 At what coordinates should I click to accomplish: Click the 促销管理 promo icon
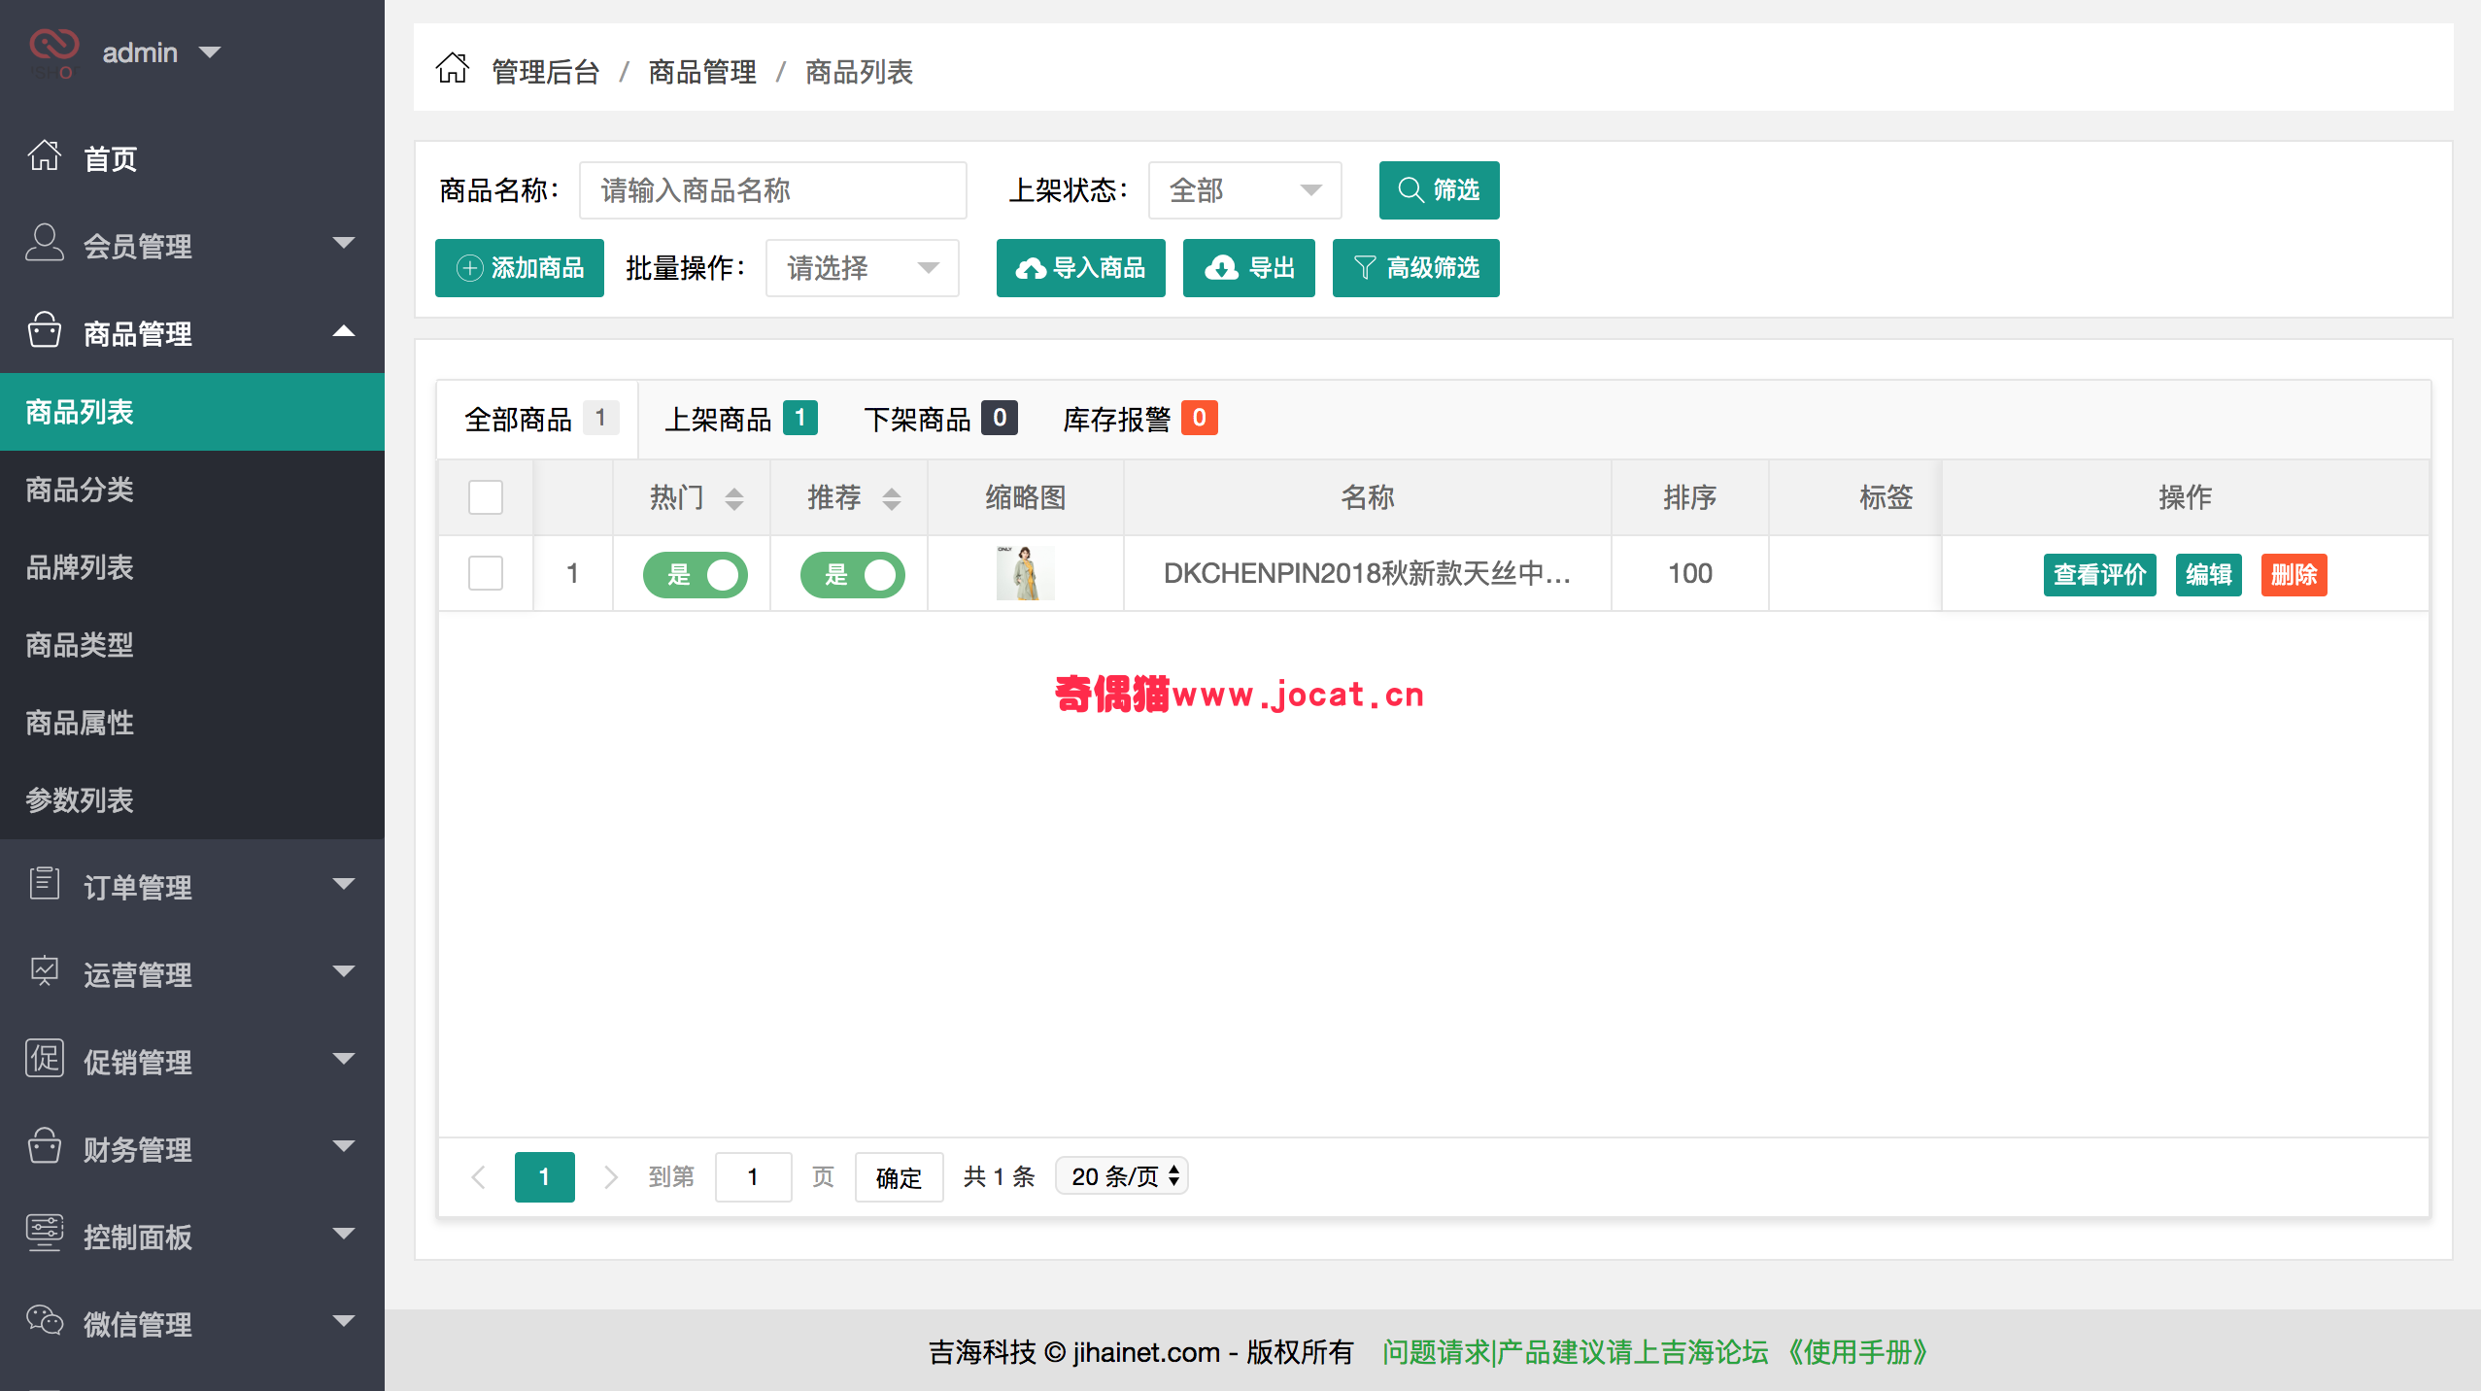(45, 1059)
